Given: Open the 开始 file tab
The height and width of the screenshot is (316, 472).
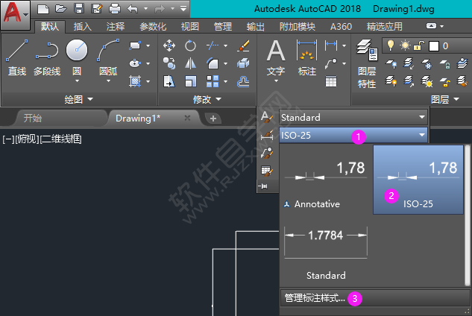Looking at the screenshot, I should tap(60, 118).
